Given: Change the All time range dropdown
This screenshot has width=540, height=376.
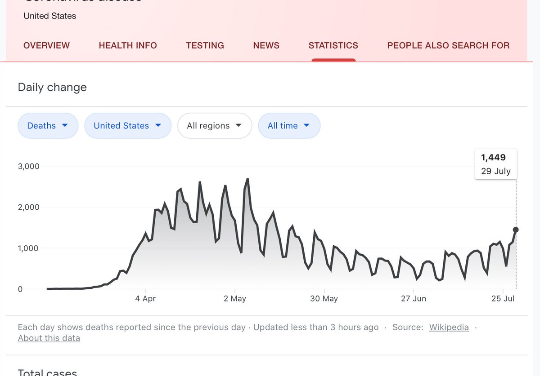Looking at the screenshot, I should (289, 126).
